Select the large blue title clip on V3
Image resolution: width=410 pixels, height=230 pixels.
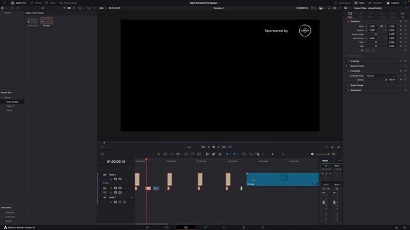(283, 179)
